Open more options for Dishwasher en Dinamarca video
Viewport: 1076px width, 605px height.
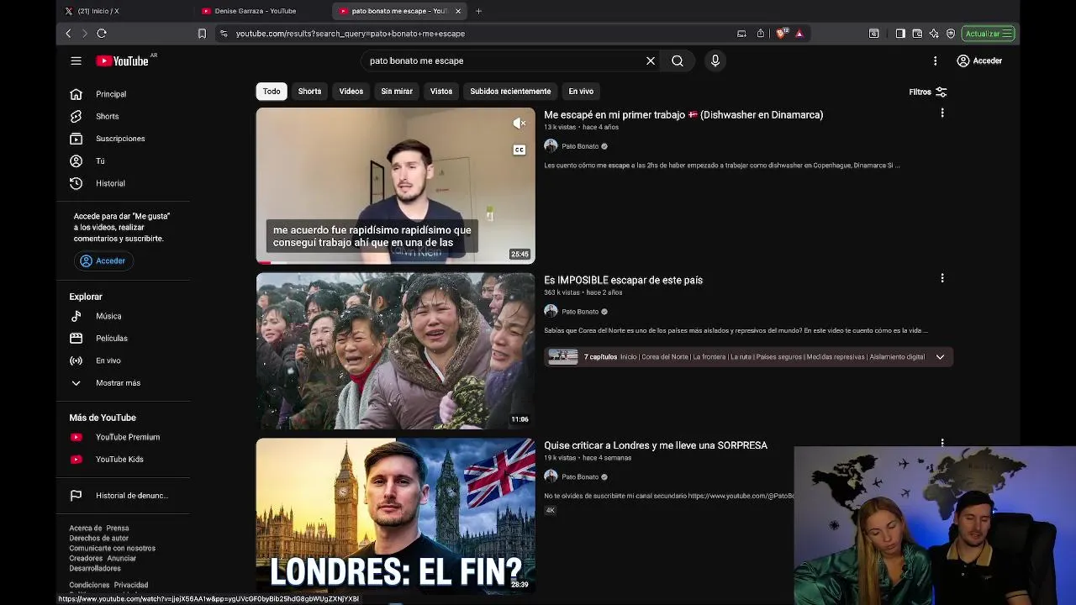point(942,113)
